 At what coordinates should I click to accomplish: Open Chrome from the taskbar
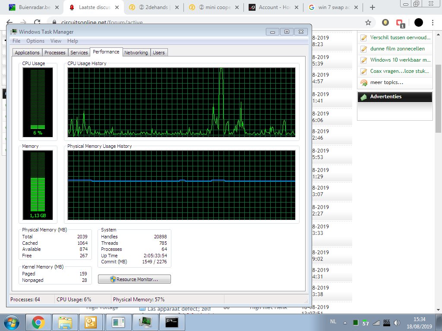coord(38,322)
